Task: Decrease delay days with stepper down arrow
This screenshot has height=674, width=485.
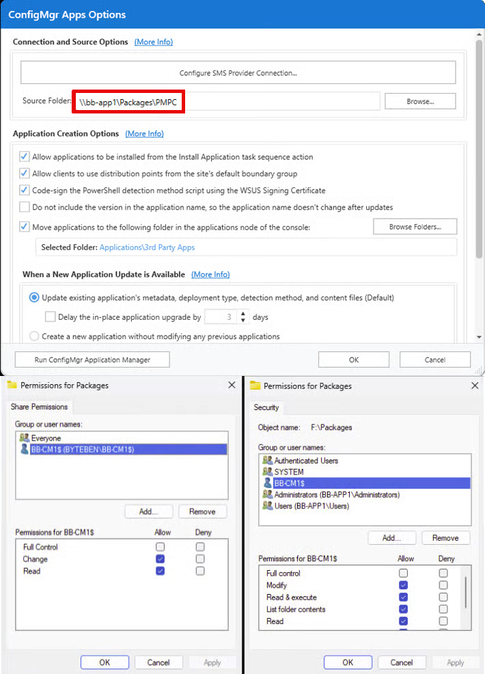Action: [x=243, y=320]
